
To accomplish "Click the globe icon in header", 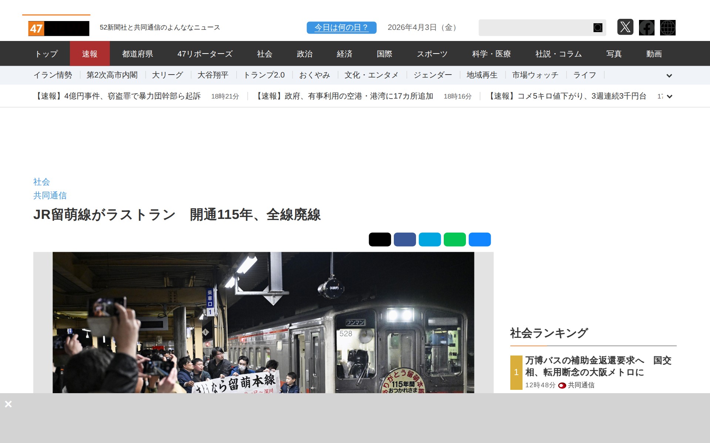I will click(x=667, y=28).
